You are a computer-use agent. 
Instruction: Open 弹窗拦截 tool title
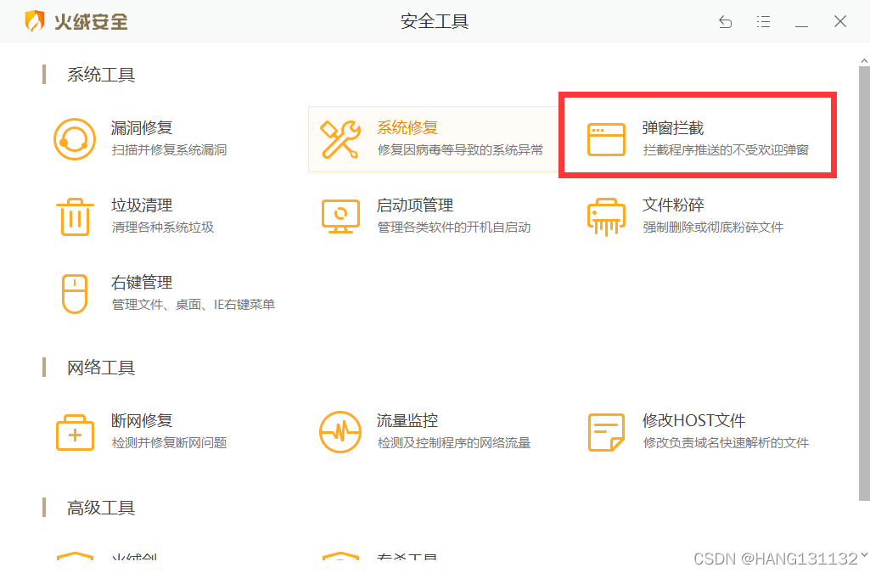click(673, 127)
